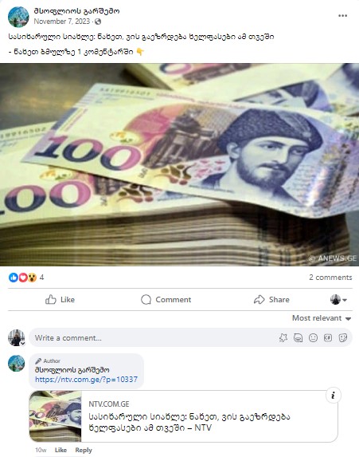Open emoji picker in comment box
This screenshot has width=359, height=457.
313,338
